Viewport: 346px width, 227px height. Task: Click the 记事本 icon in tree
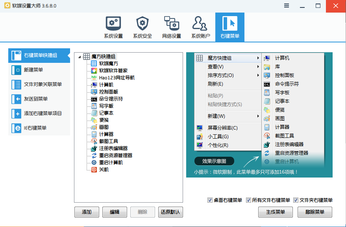94,113
